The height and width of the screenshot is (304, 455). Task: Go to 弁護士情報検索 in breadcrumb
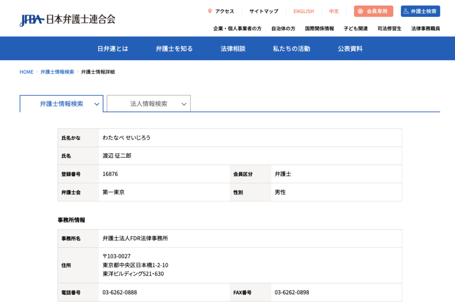[57, 72]
